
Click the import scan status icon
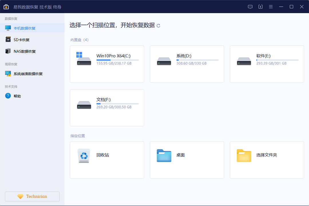[x=260, y=7]
